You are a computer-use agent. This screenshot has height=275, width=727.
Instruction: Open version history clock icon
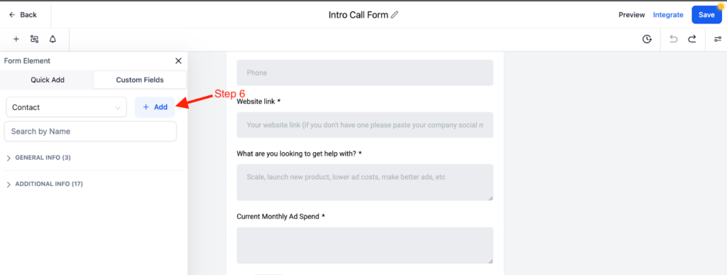(647, 39)
